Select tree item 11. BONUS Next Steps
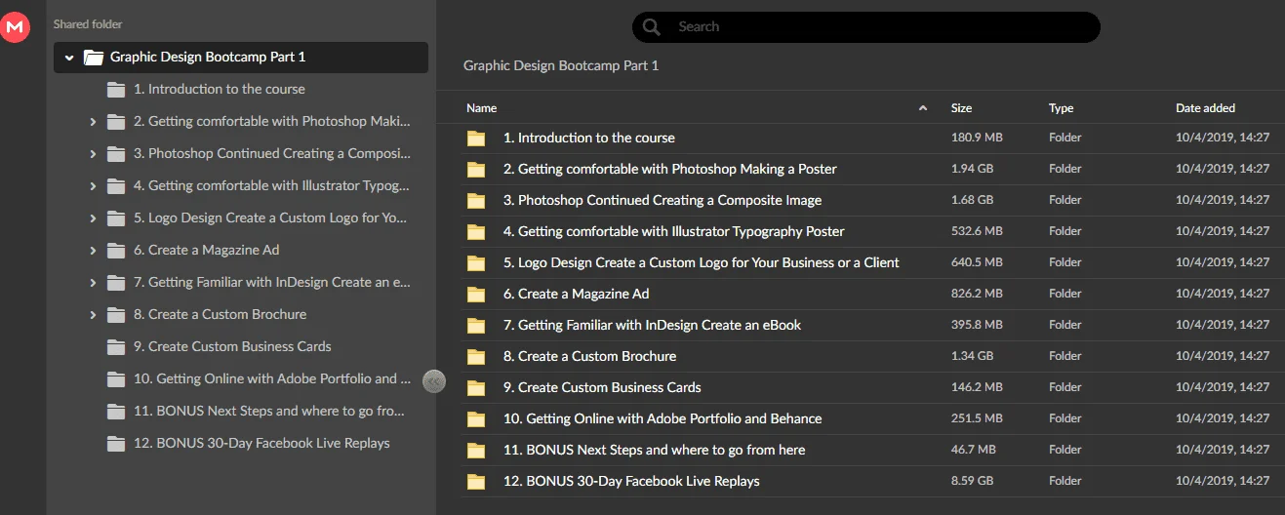 [x=269, y=411]
